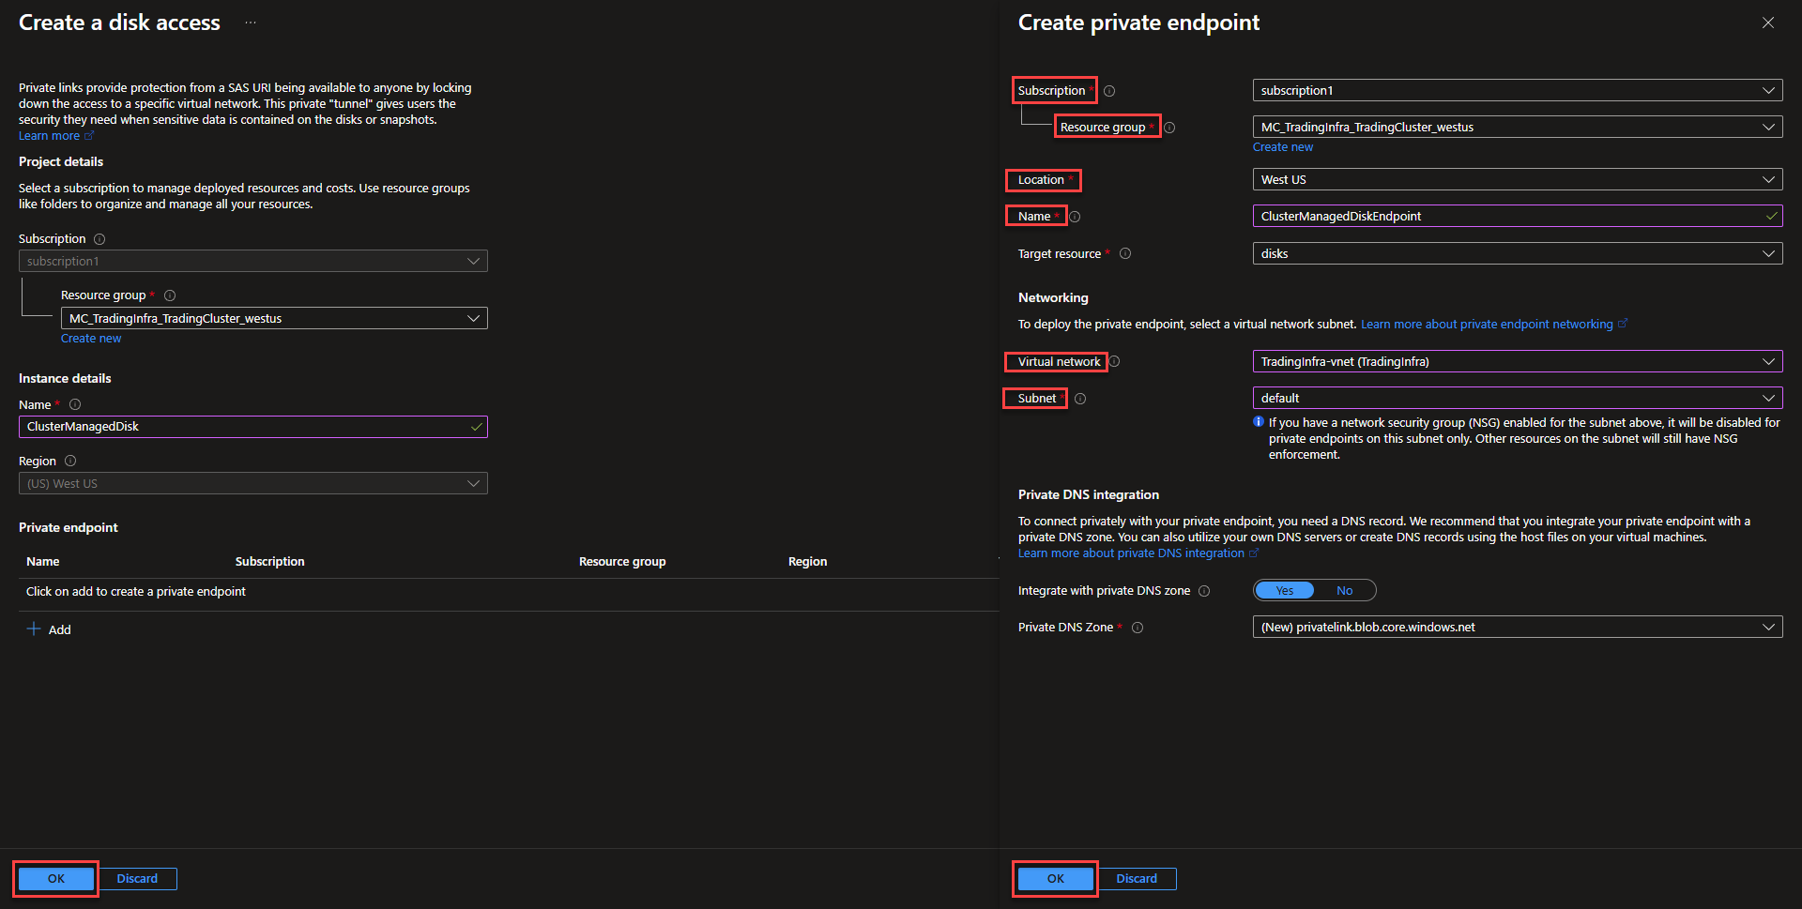1802x909 pixels.
Task: Click info icon next to Subnet label
Action: click(x=1080, y=399)
